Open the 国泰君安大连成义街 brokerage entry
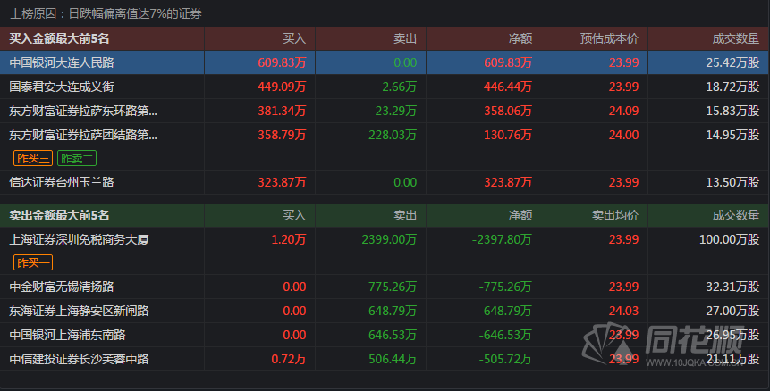The width and height of the screenshot is (770, 391). click(x=62, y=87)
